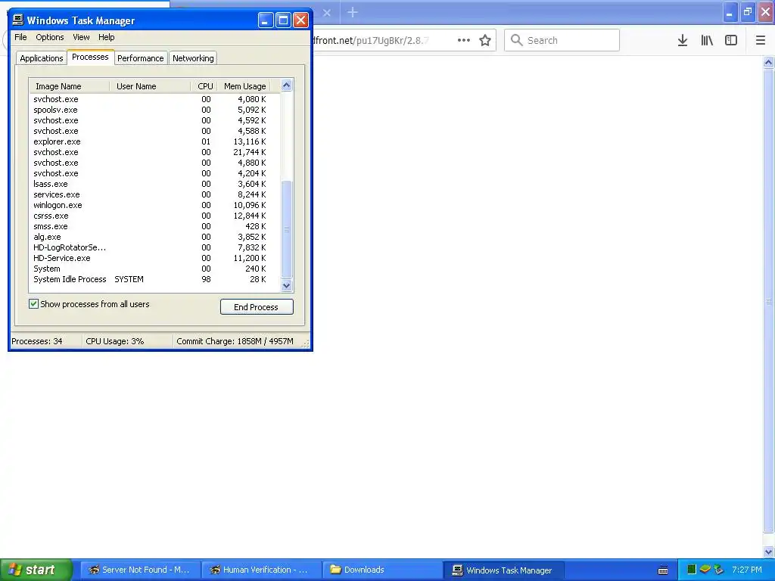Viewport: 775px width, 581px height.
Task: Click the magnifier icon in Search box
Action: click(x=516, y=40)
